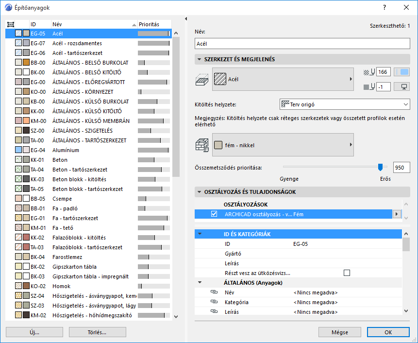Sort list by Prioritás column header
Image resolution: width=418 pixels, height=343 pixels.
click(x=154, y=24)
